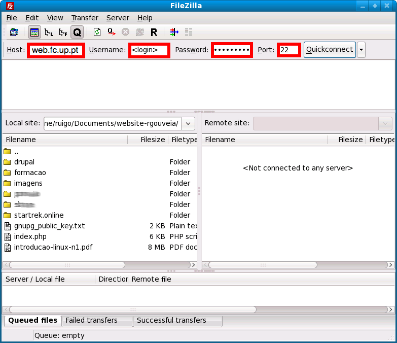Click the 8 MB filesize cell
This screenshot has height=343, width=397.
[x=157, y=247]
